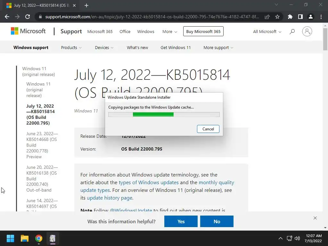
Task: Dismiss the feedback bar with X
Action: [x=315, y=218]
